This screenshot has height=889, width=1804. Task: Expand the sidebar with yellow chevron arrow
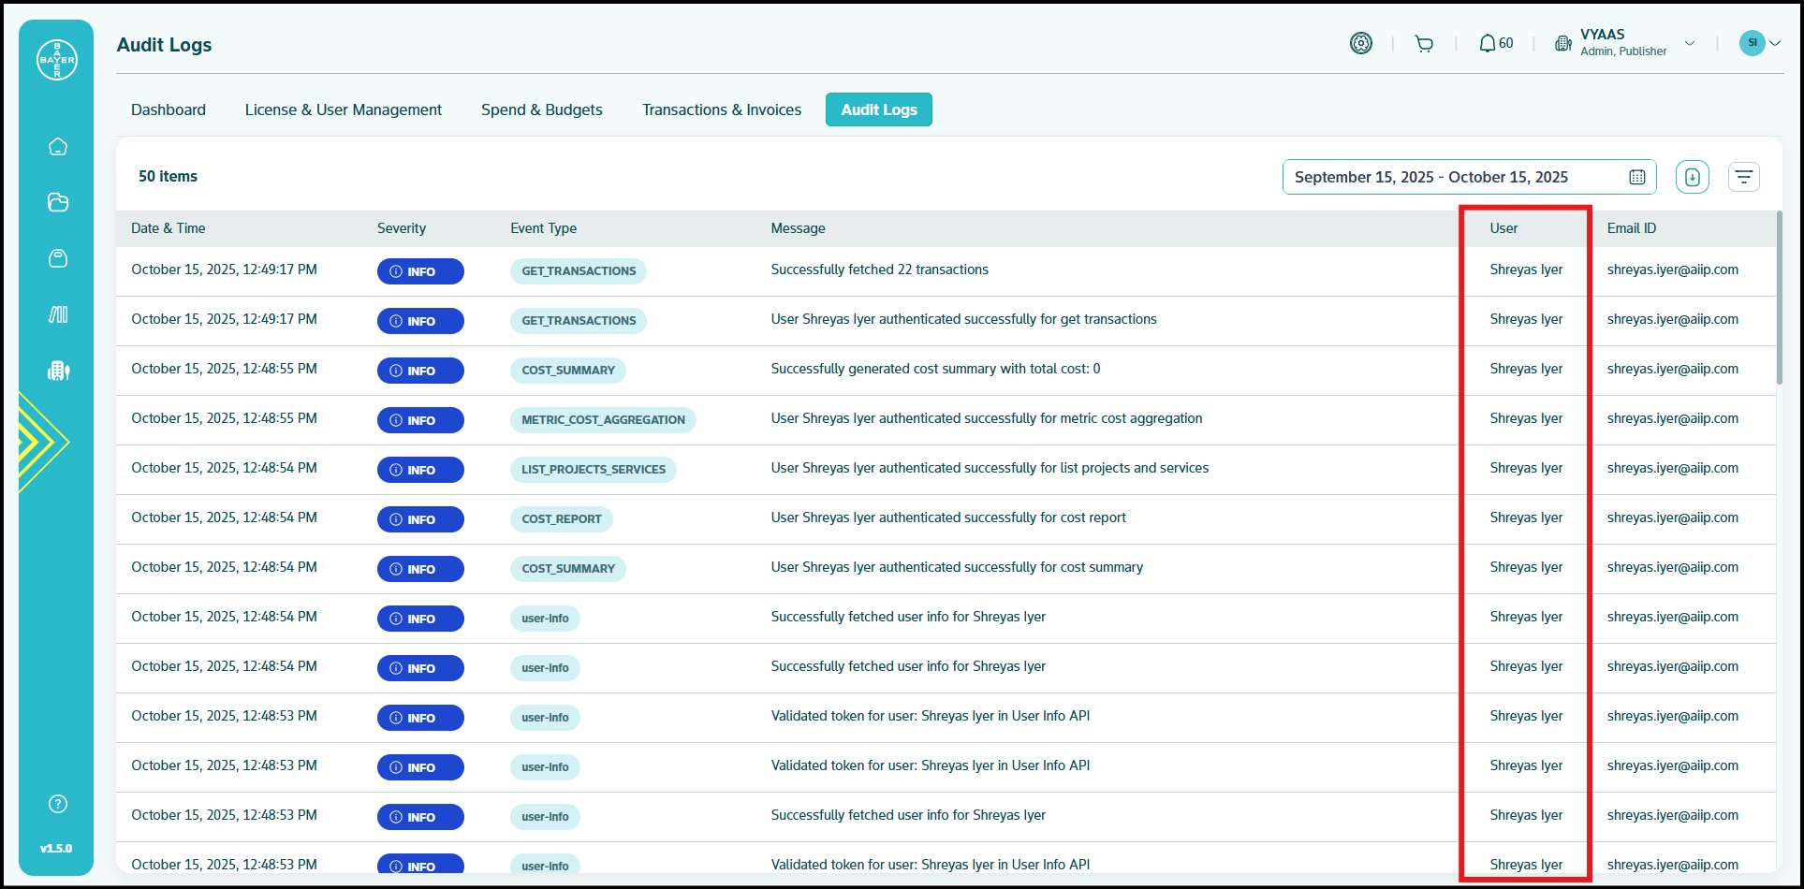(43, 442)
